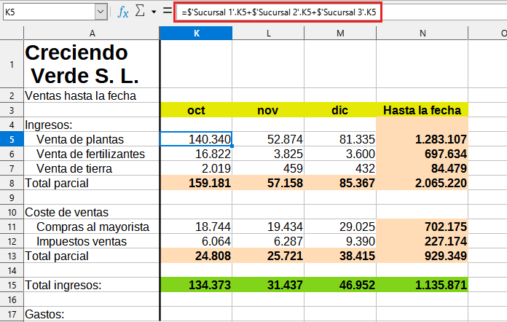The height and width of the screenshot is (322, 507).
Task: Select the cell with value 1.135.871
Action: click(422, 285)
